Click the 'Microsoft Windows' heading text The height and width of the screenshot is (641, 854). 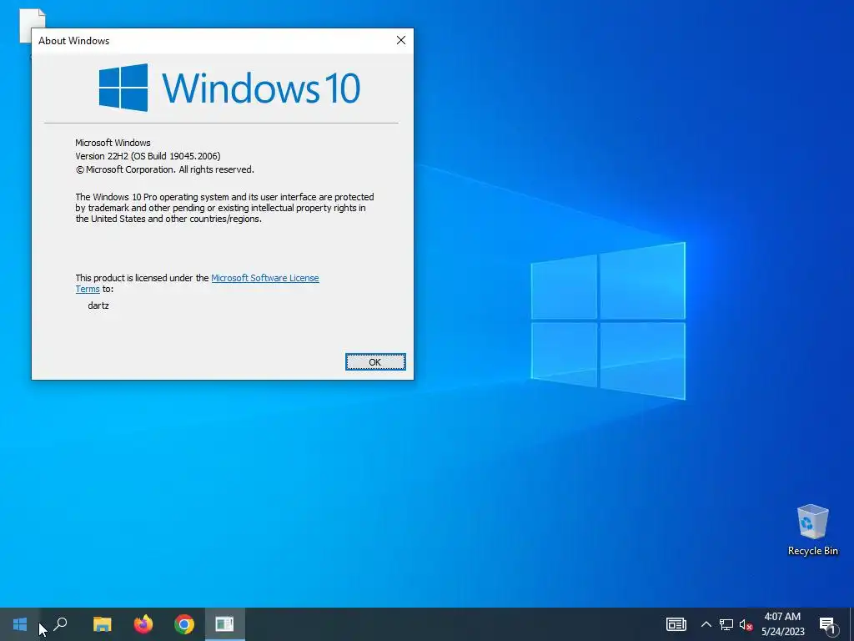(x=113, y=143)
